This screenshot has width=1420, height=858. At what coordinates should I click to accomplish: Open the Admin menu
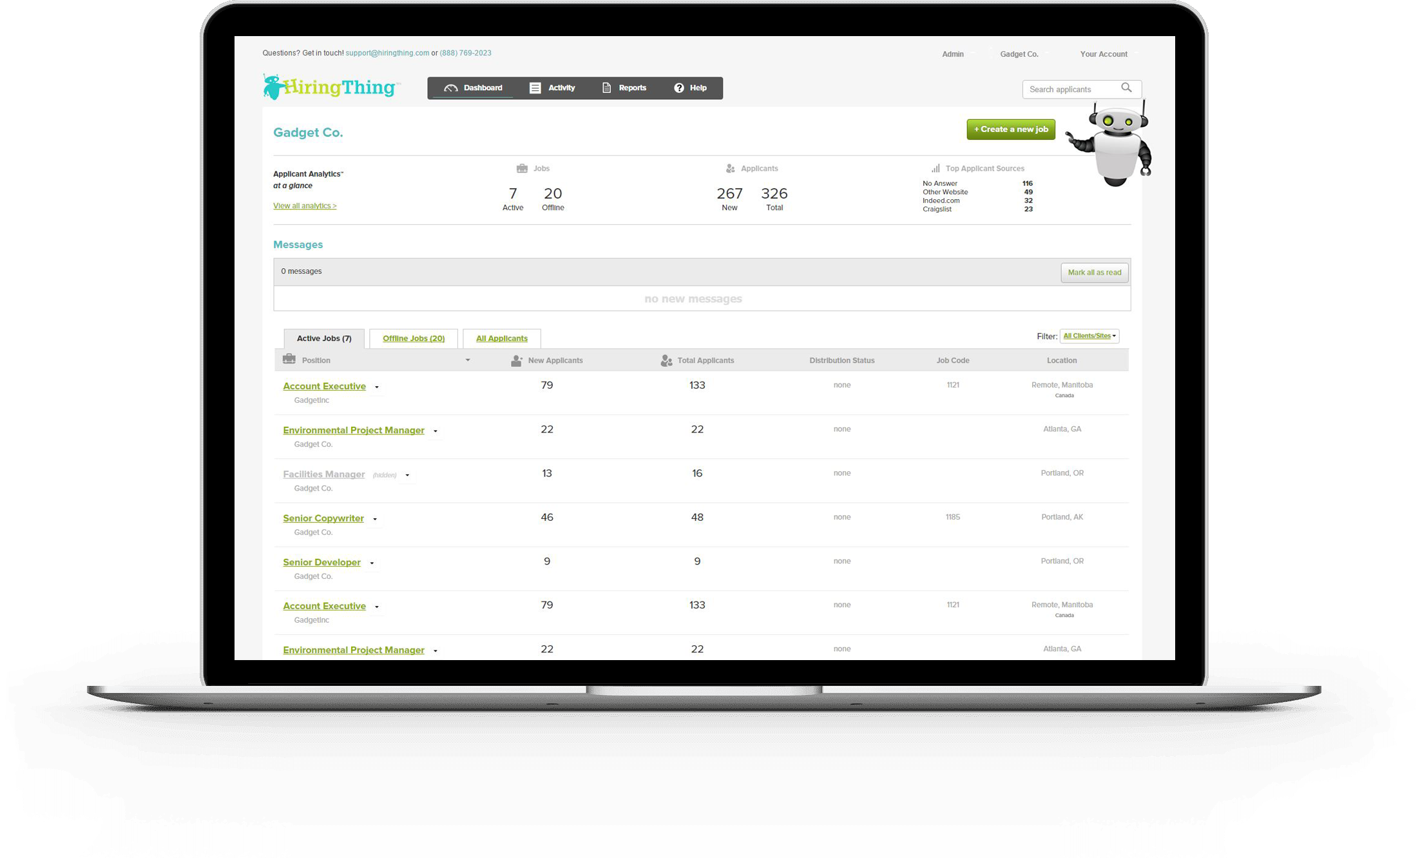(x=953, y=54)
